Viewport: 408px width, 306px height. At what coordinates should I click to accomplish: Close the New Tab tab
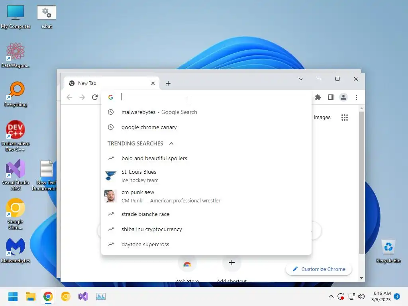(x=153, y=83)
